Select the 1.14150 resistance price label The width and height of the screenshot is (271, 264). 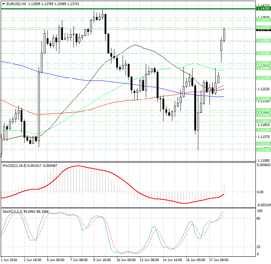(x=263, y=9)
